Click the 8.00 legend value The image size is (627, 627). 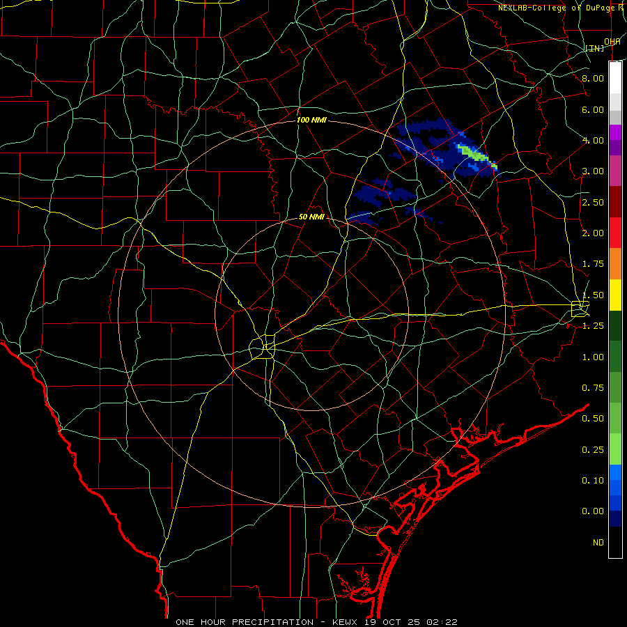[593, 78]
